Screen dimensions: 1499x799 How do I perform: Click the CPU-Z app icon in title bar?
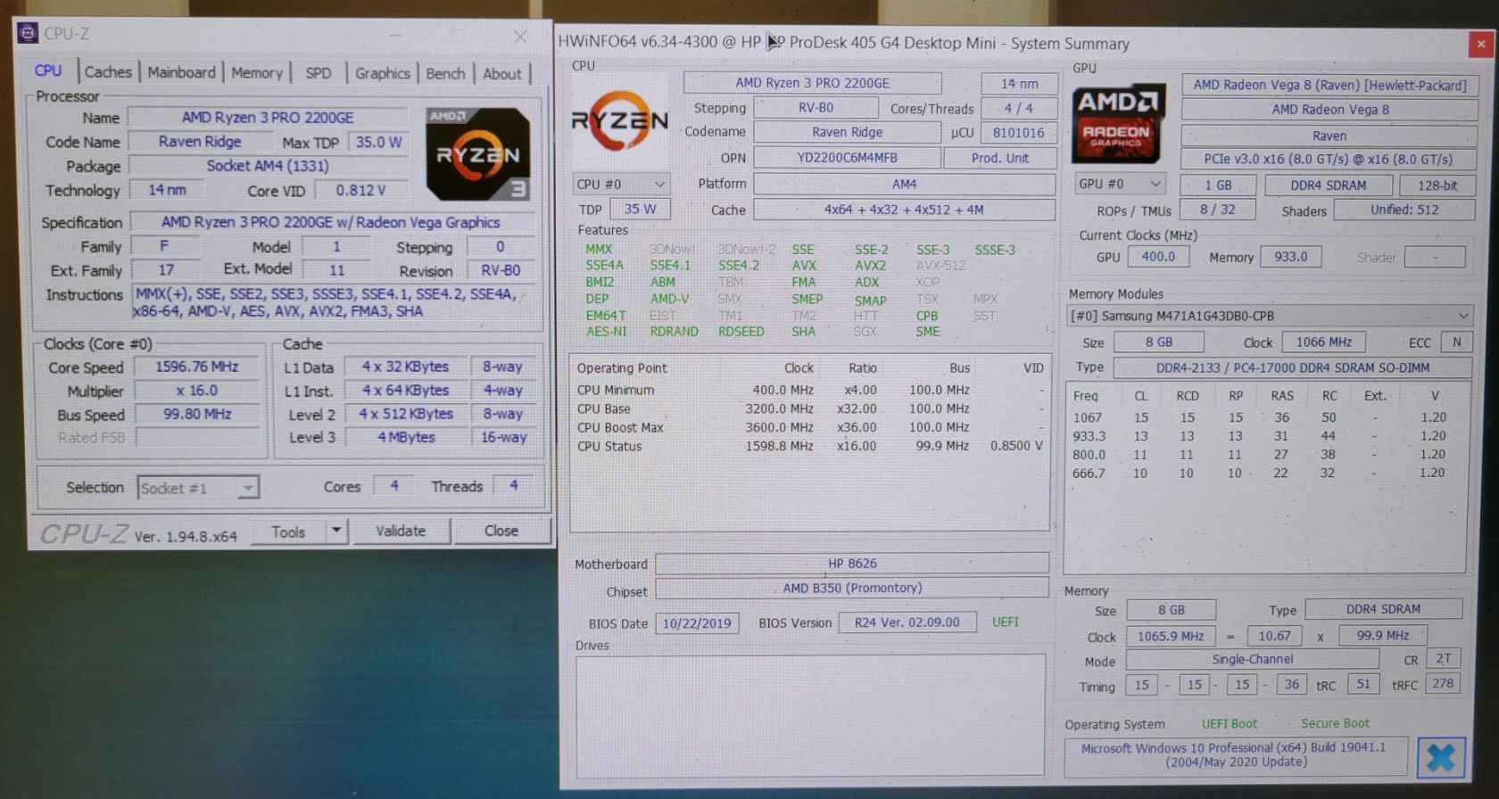point(29,34)
